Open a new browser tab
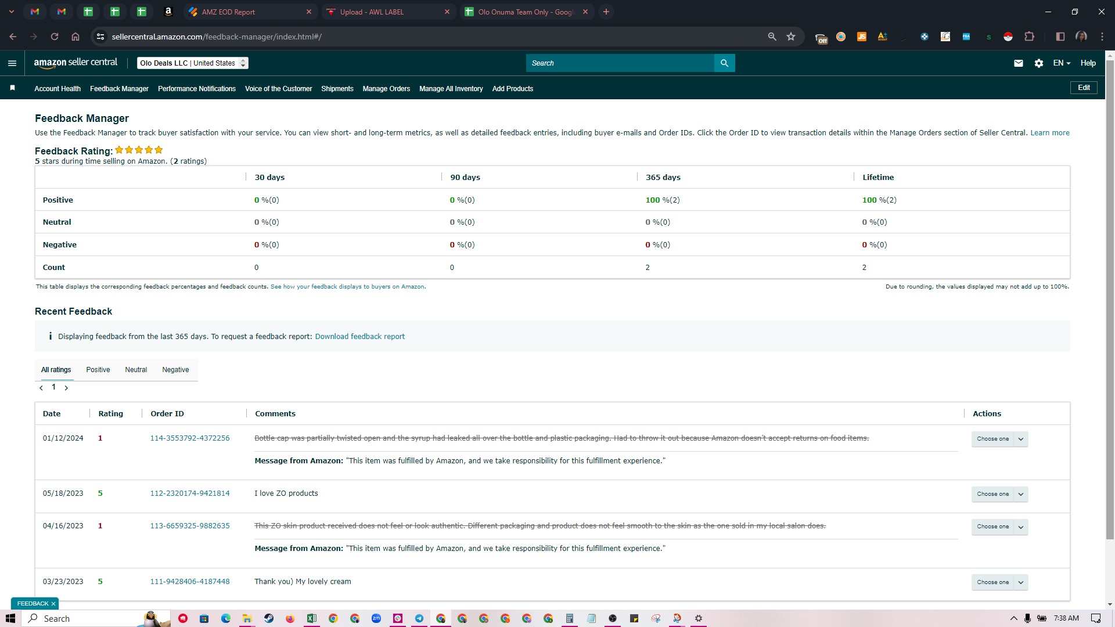 coord(606,12)
